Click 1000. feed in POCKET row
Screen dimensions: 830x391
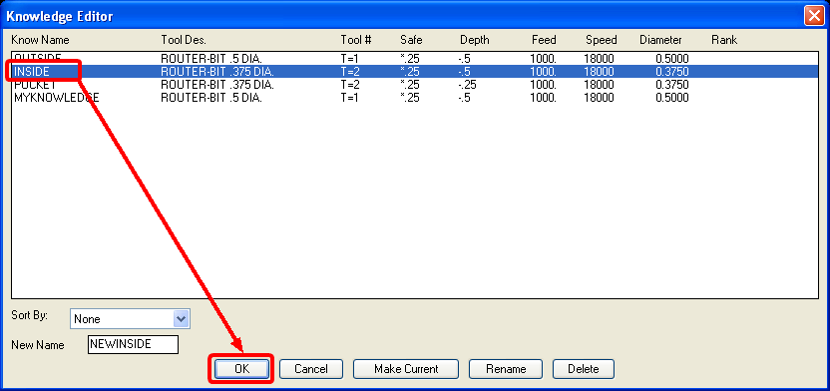coord(543,84)
